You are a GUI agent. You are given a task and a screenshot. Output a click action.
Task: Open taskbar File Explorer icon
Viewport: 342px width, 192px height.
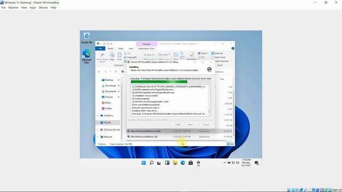tap(175, 163)
